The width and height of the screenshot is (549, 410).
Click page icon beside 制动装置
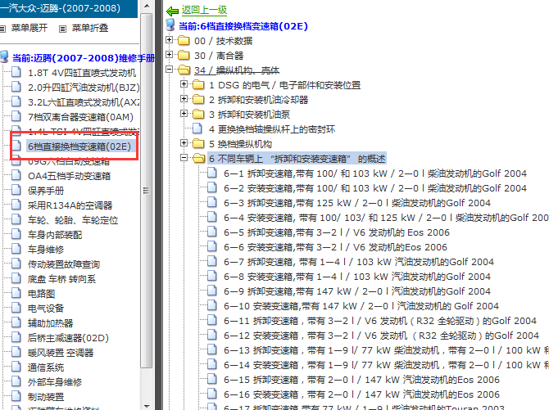pyautogui.click(x=16, y=396)
